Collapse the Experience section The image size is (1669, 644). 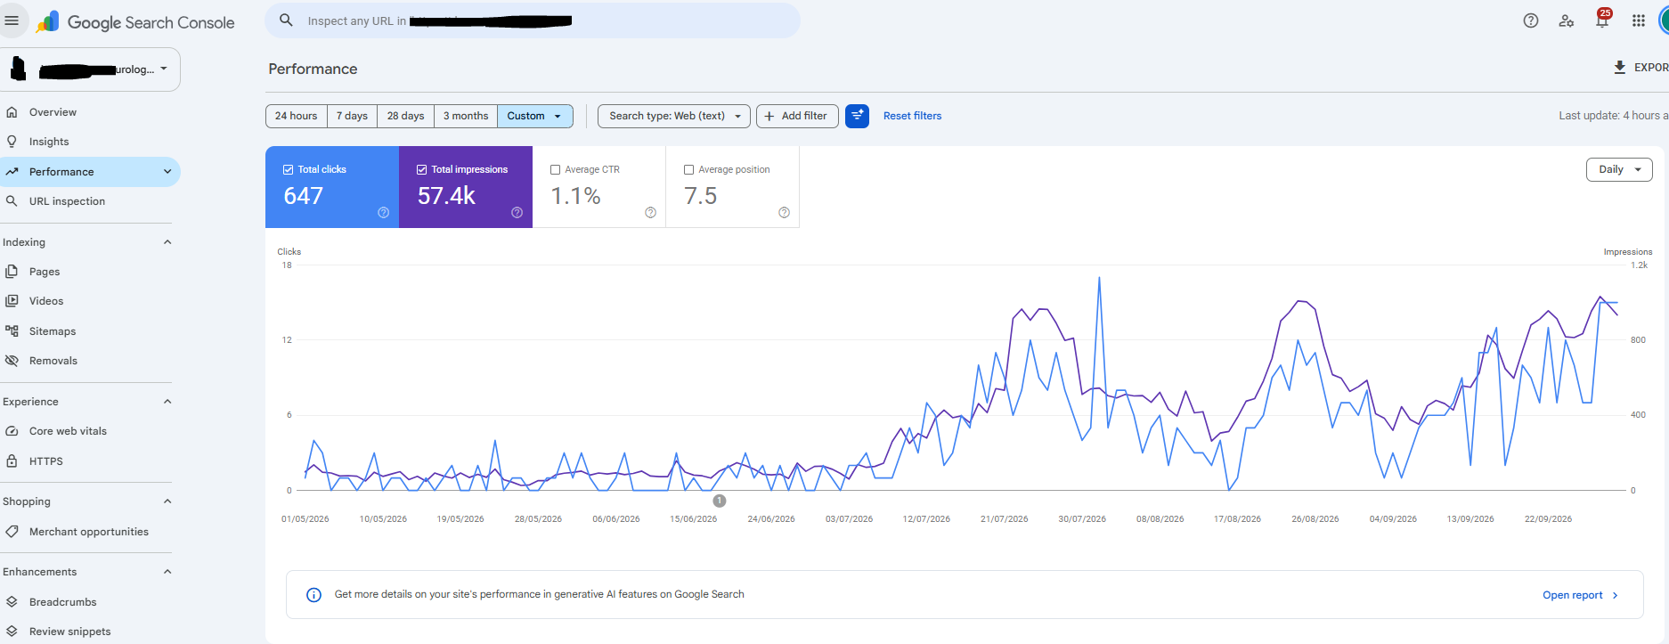[167, 402]
